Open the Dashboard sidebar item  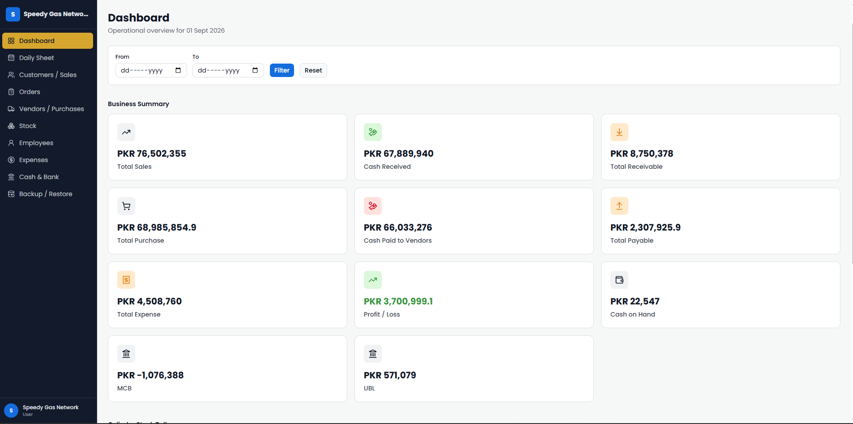(47, 41)
